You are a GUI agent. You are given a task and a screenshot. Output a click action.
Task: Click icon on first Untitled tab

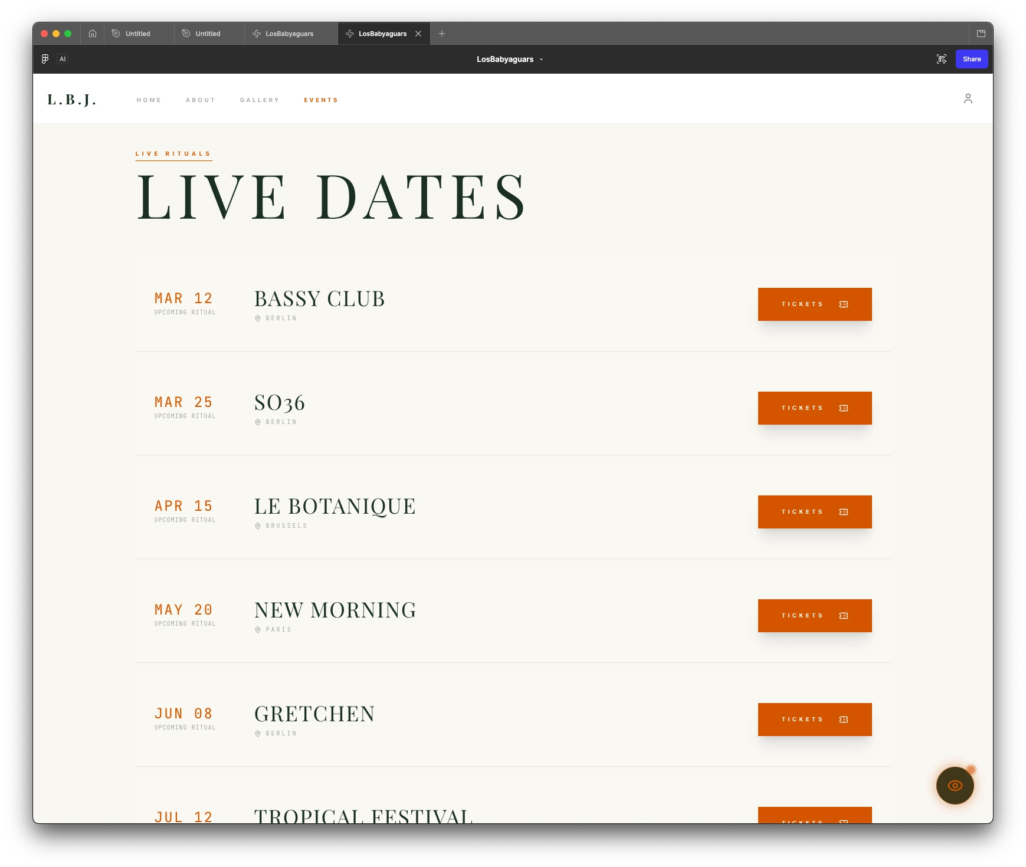click(116, 34)
